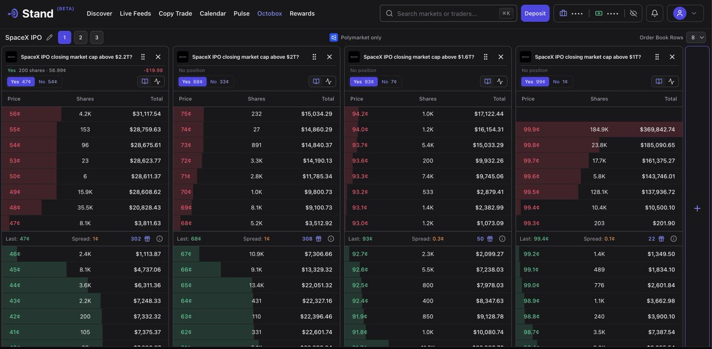The width and height of the screenshot is (712, 349).
Task: Open the Discover menu
Action: [100, 13]
